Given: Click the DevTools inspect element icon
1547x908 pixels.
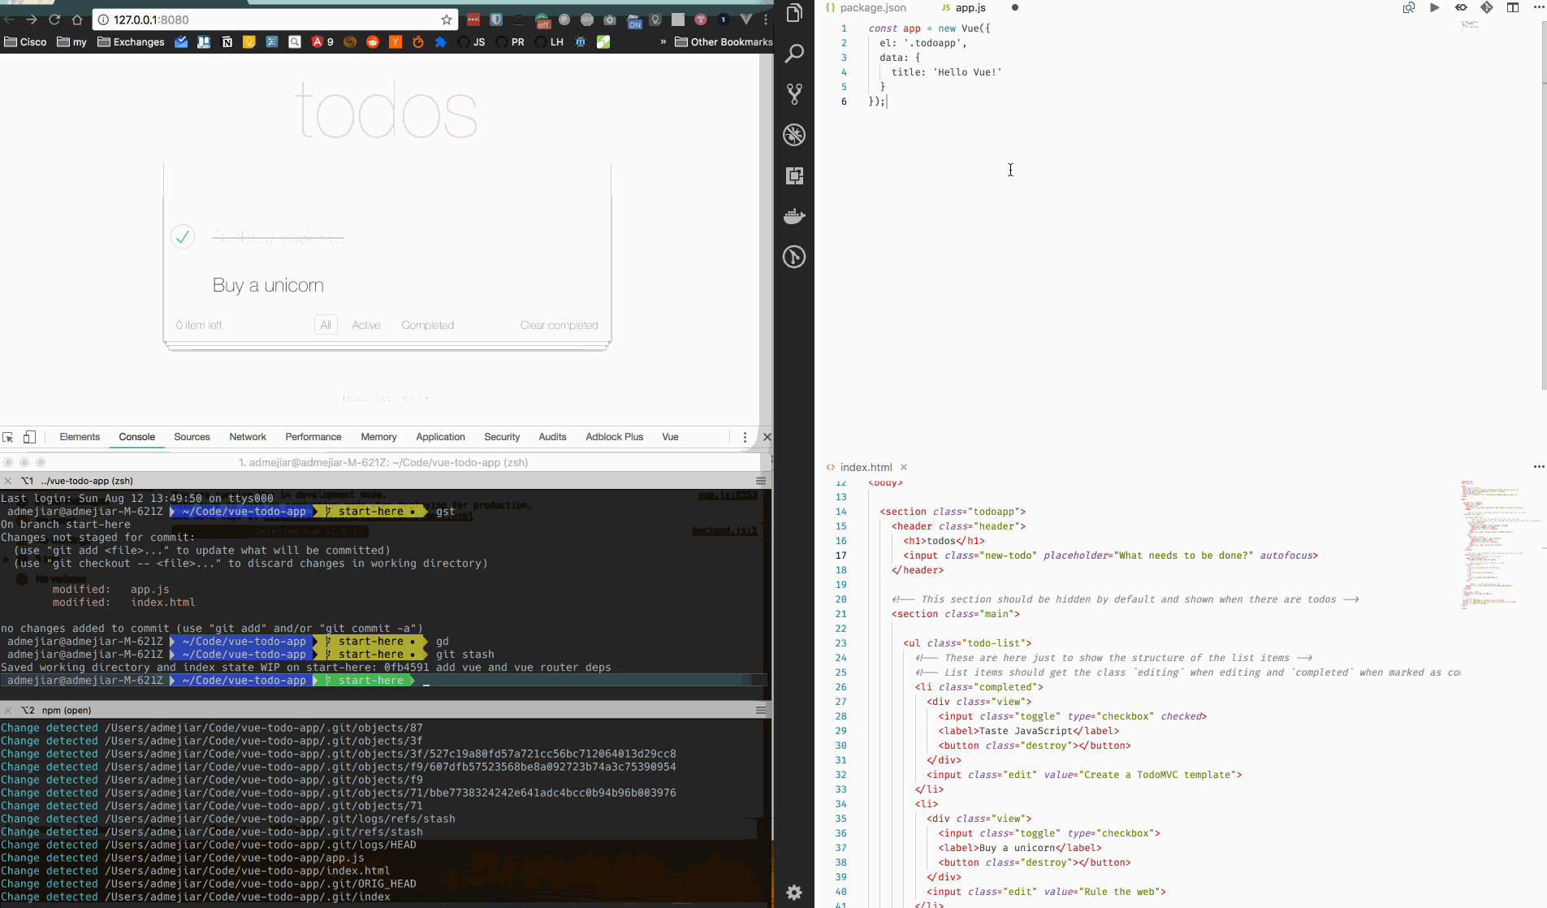Looking at the screenshot, I should 8,437.
